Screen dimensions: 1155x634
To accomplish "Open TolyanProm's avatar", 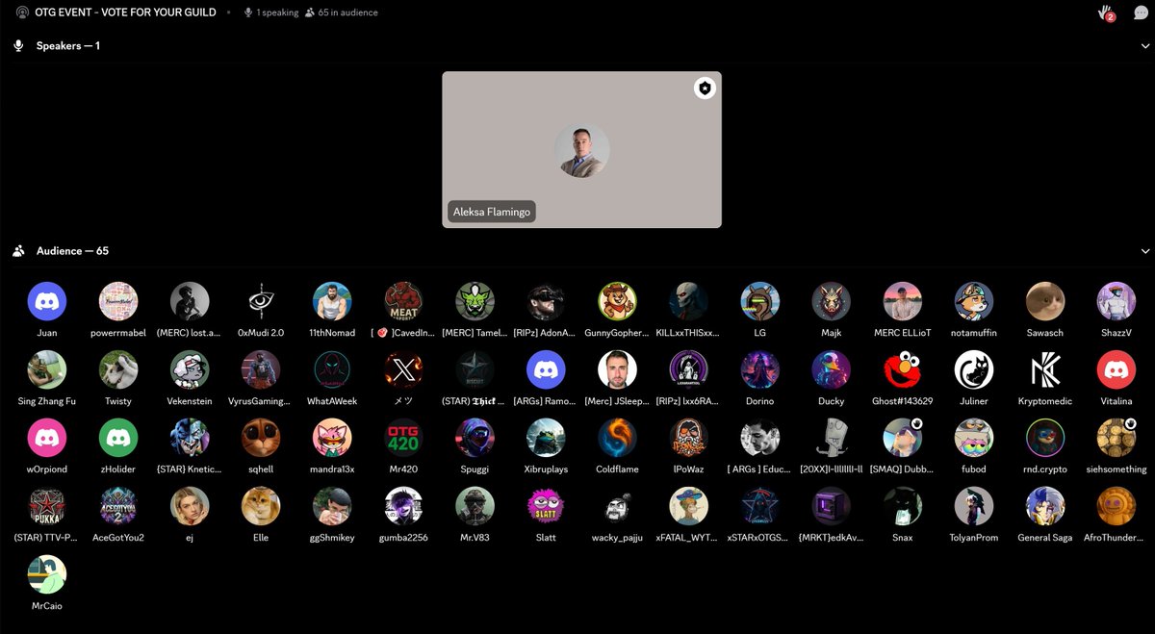I will (x=974, y=506).
